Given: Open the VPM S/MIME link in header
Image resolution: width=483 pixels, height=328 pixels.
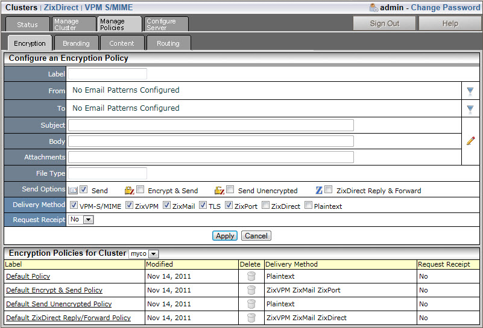Looking at the screenshot, I should [x=109, y=7].
